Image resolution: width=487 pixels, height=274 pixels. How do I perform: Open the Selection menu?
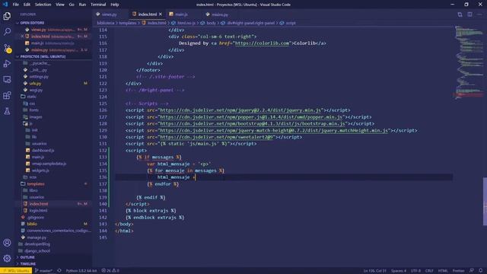(x=43, y=5)
